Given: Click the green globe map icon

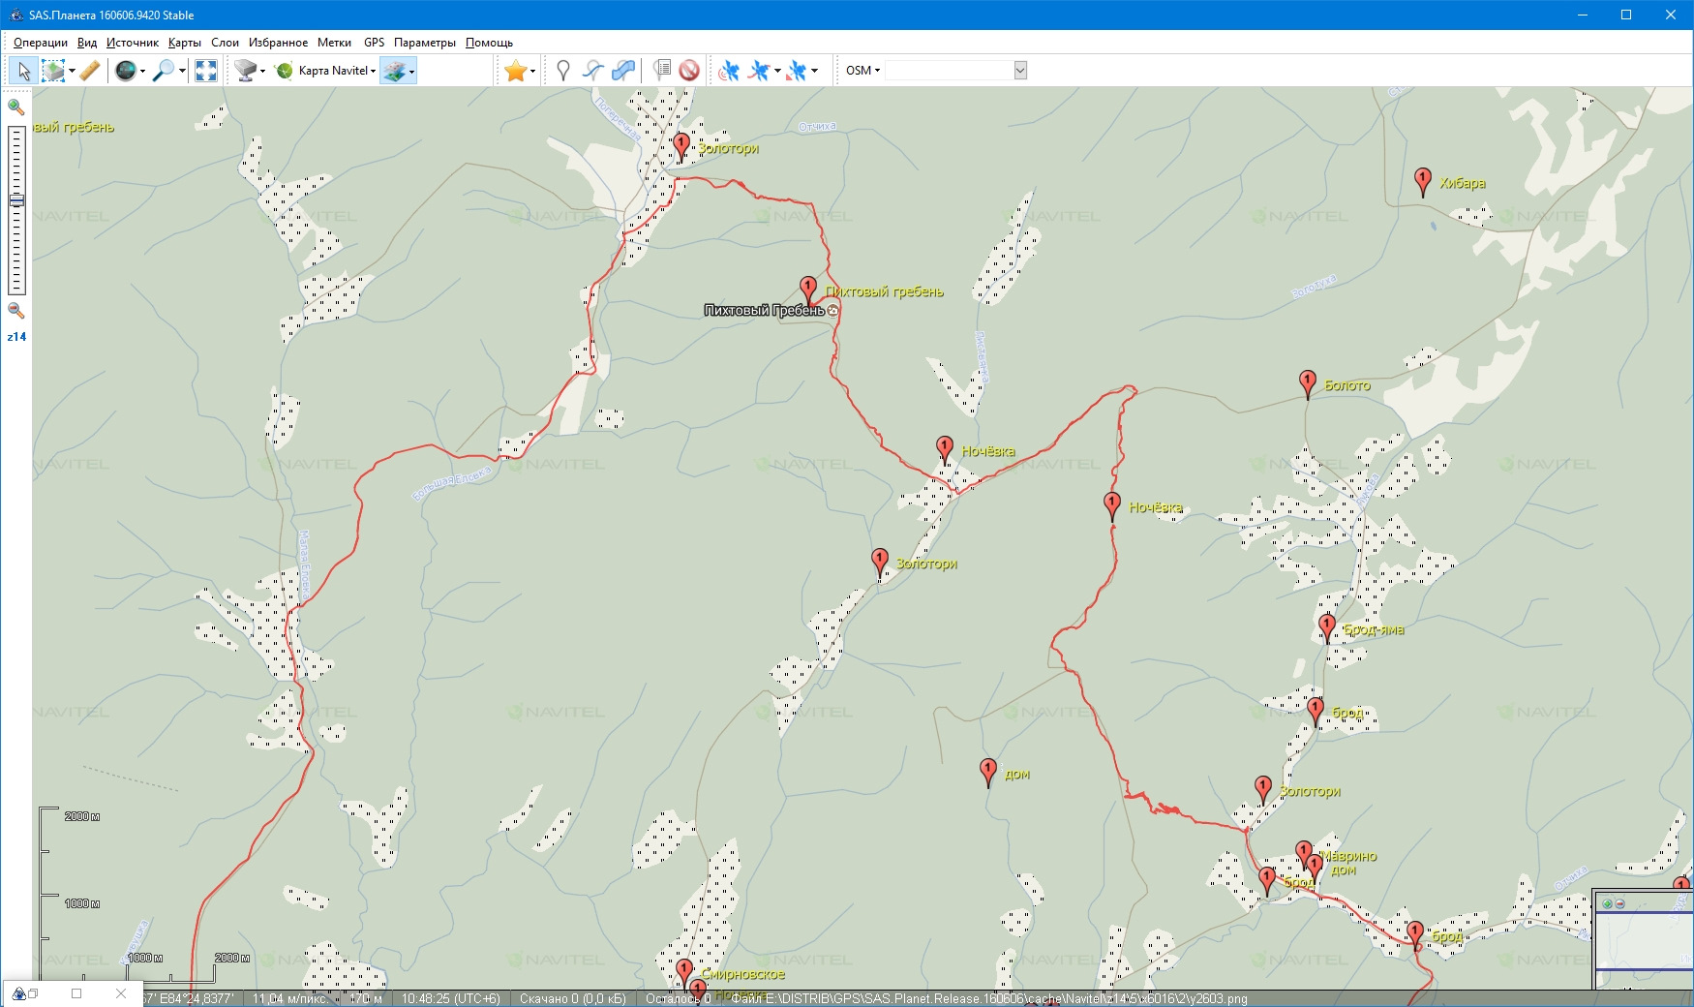Looking at the screenshot, I should click(284, 71).
